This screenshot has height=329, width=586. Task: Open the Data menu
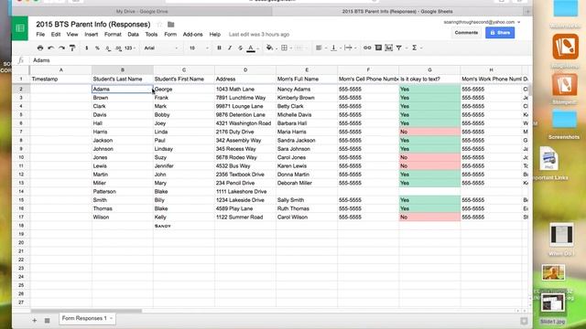pyautogui.click(x=133, y=35)
